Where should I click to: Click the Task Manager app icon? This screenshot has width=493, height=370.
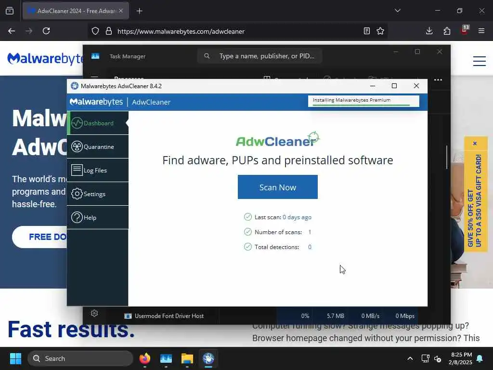pos(95,56)
